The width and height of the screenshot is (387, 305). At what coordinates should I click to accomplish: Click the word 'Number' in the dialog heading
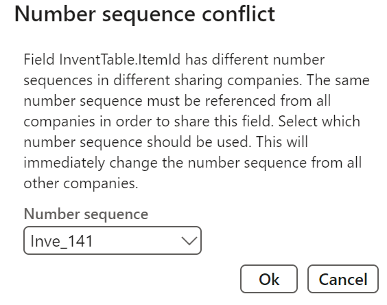tap(55, 14)
